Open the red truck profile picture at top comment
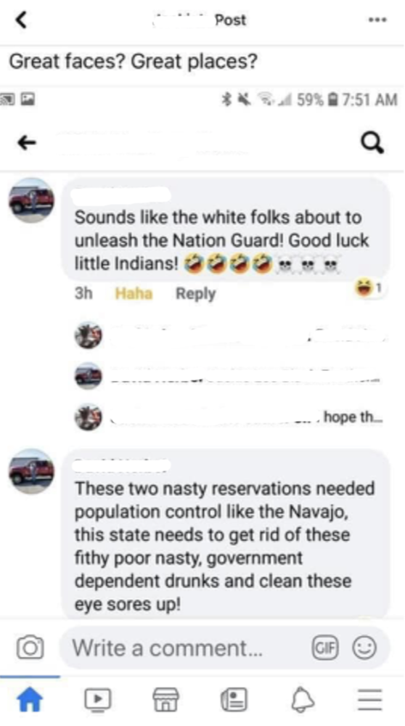The image size is (405, 726). coord(31,200)
